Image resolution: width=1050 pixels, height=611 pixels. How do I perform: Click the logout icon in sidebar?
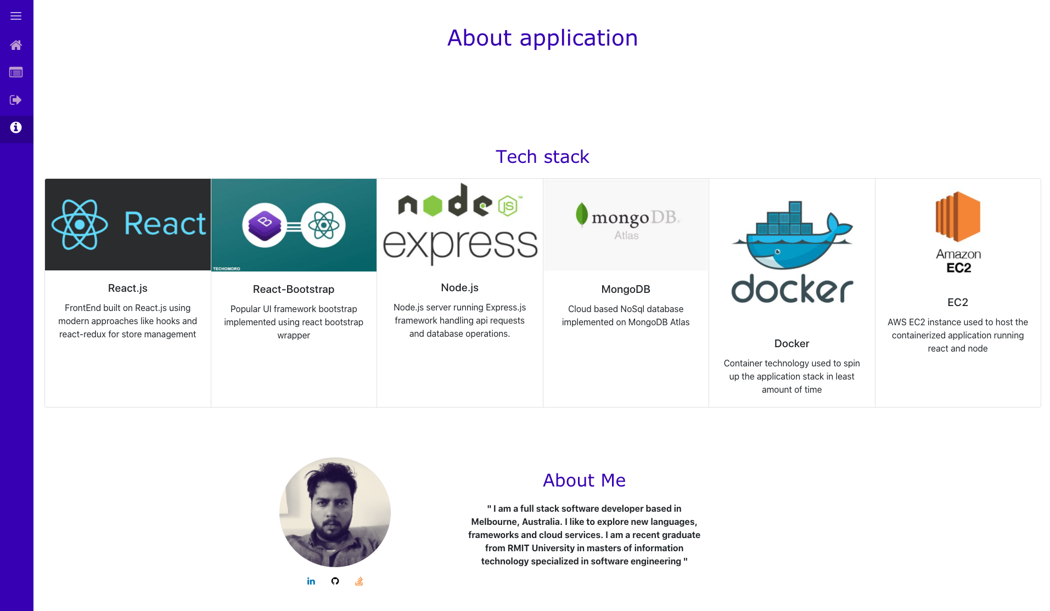tap(16, 100)
